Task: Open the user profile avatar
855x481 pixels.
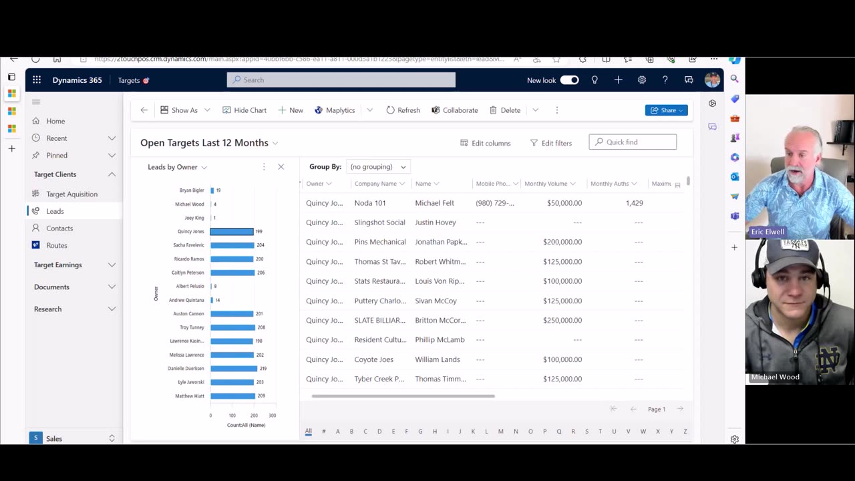Action: coord(712,80)
